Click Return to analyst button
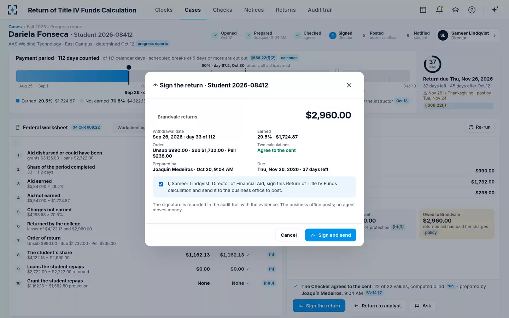Screen dimensions: 509x318 377,306
